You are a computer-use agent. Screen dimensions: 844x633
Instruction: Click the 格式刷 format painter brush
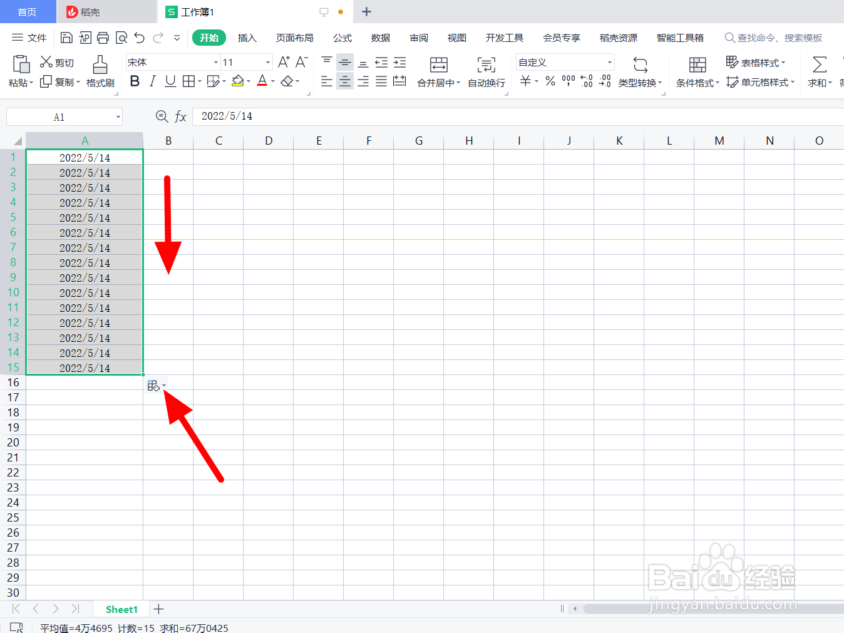pos(100,72)
